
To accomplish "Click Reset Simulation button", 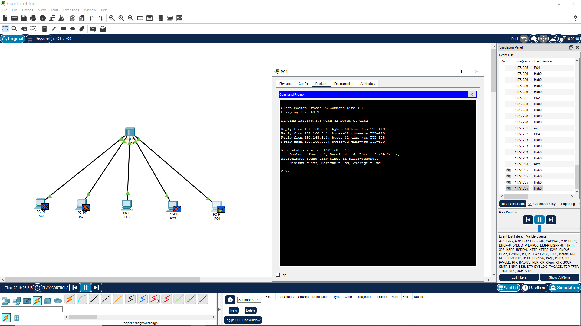I will pyautogui.click(x=513, y=204).
